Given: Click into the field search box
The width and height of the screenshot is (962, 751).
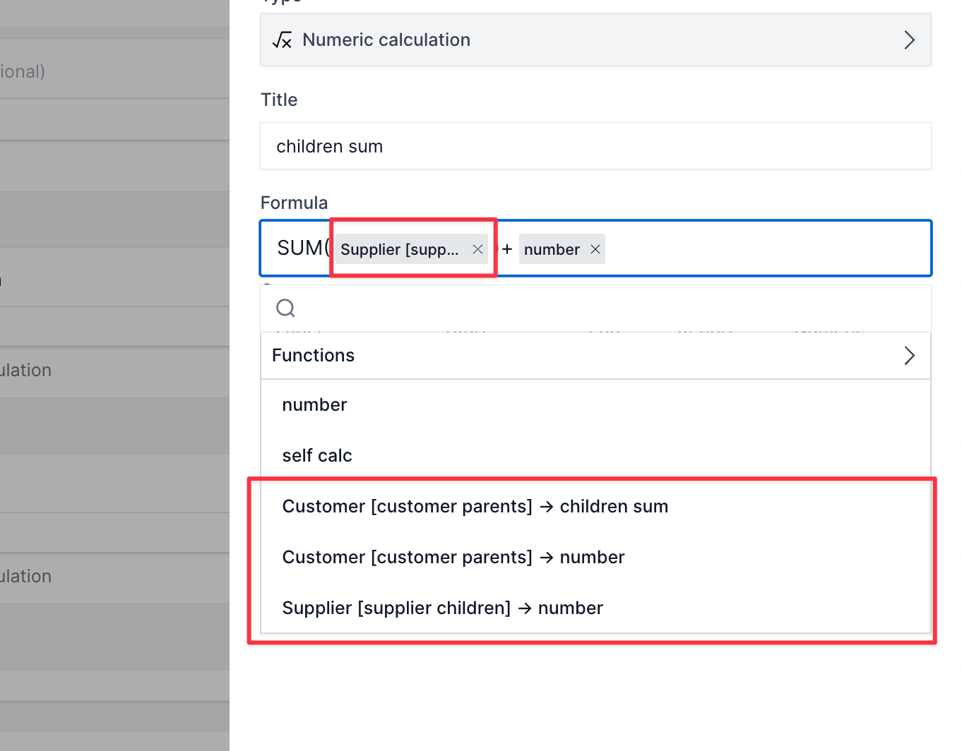Looking at the screenshot, I should pyautogui.click(x=607, y=308).
